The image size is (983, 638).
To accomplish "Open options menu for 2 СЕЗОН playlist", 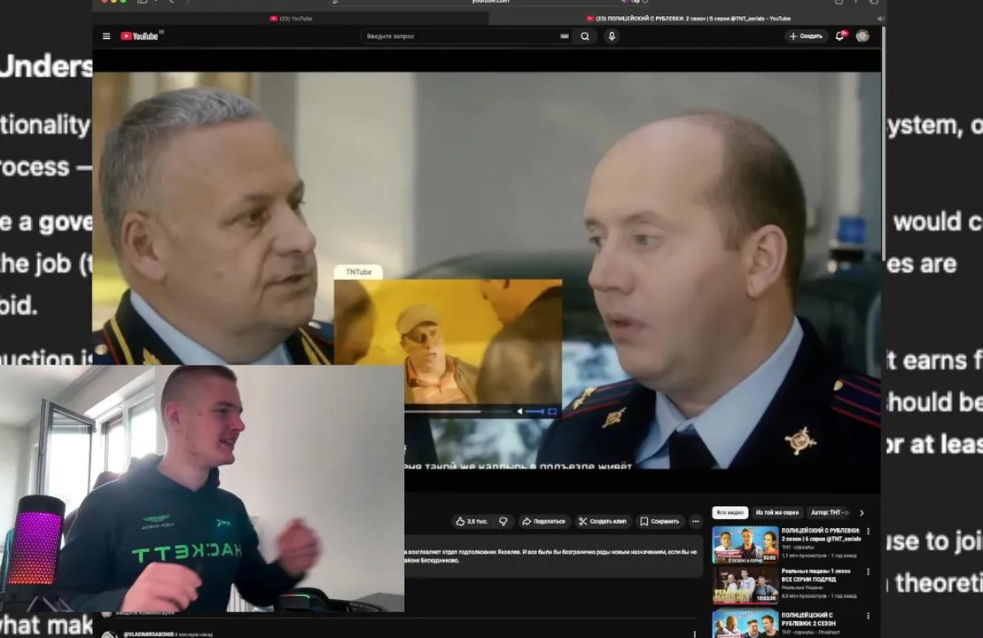I will click(x=869, y=616).
